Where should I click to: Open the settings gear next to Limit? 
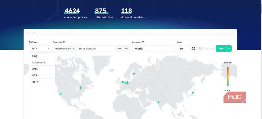(x=193, y=49)
